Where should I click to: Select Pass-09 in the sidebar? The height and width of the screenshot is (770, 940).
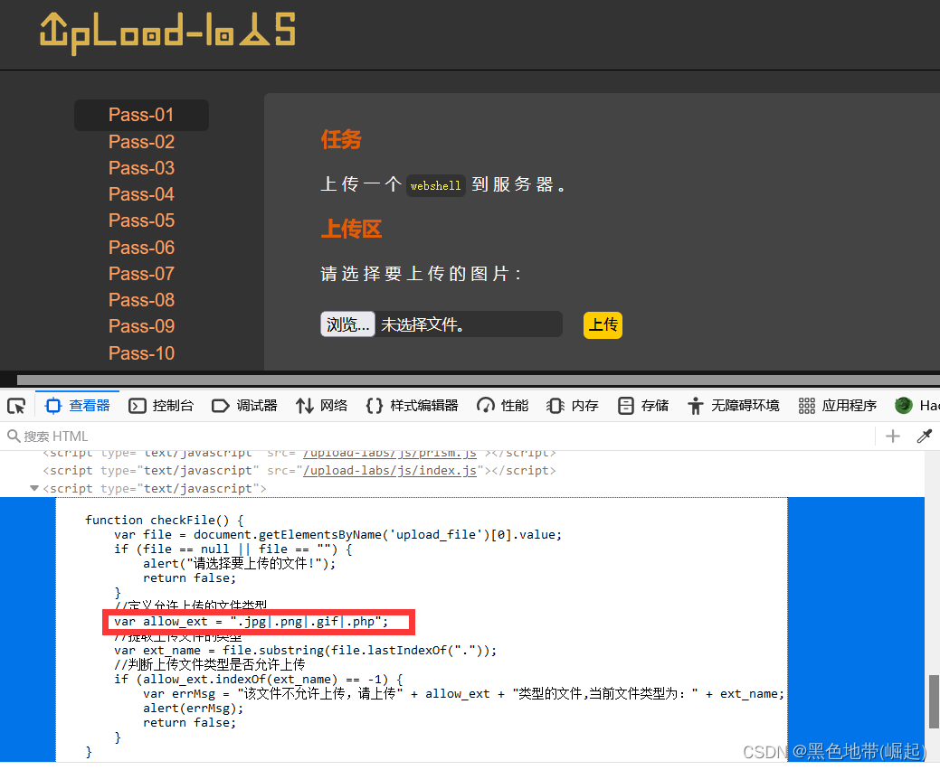click(141, 326)
